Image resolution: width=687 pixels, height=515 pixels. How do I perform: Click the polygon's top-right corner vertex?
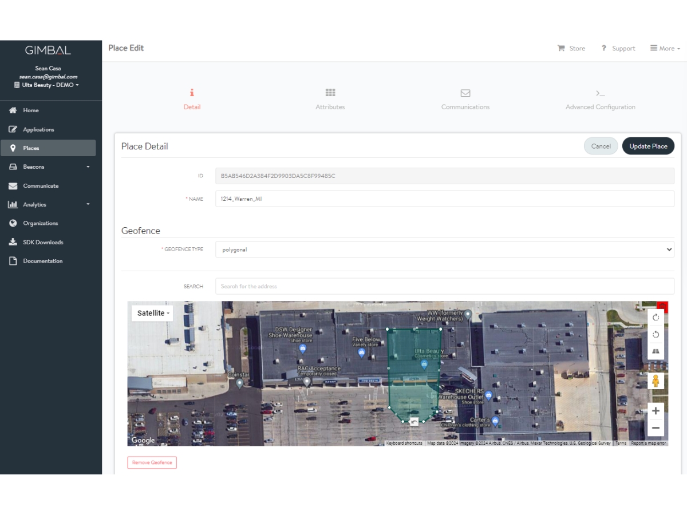440,329
